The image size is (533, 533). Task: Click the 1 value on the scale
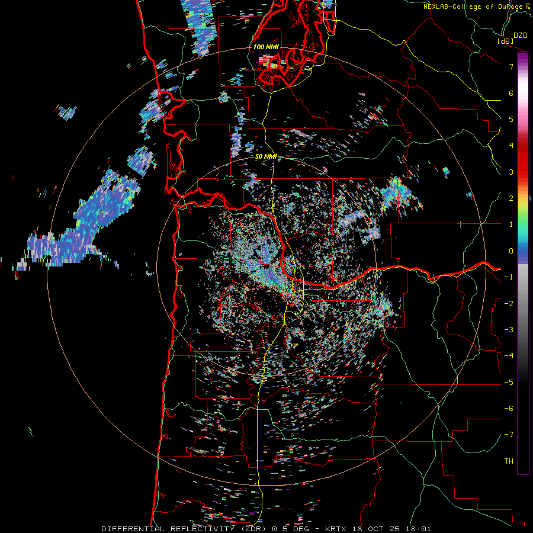511,224
